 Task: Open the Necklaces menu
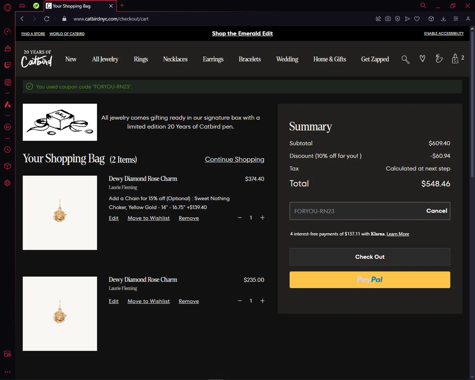point(175,59)
